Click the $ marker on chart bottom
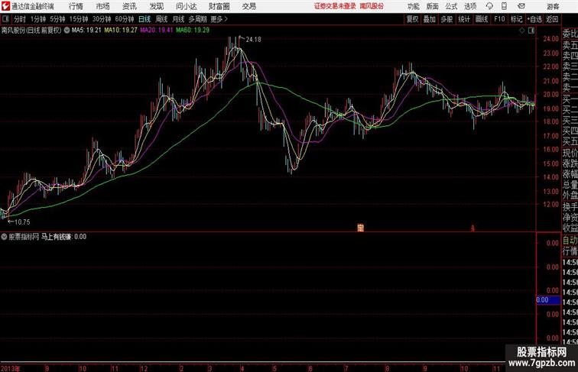 472,228
